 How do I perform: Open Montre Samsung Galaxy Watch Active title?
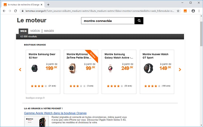[119, 56]
